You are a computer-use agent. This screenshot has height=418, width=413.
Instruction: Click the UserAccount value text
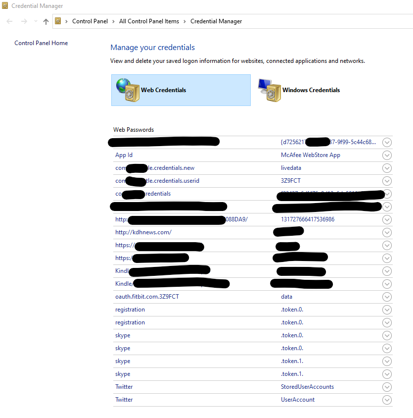coord(298,400)
